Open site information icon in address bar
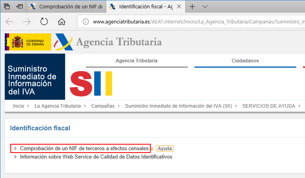 (x=85, y=21)
